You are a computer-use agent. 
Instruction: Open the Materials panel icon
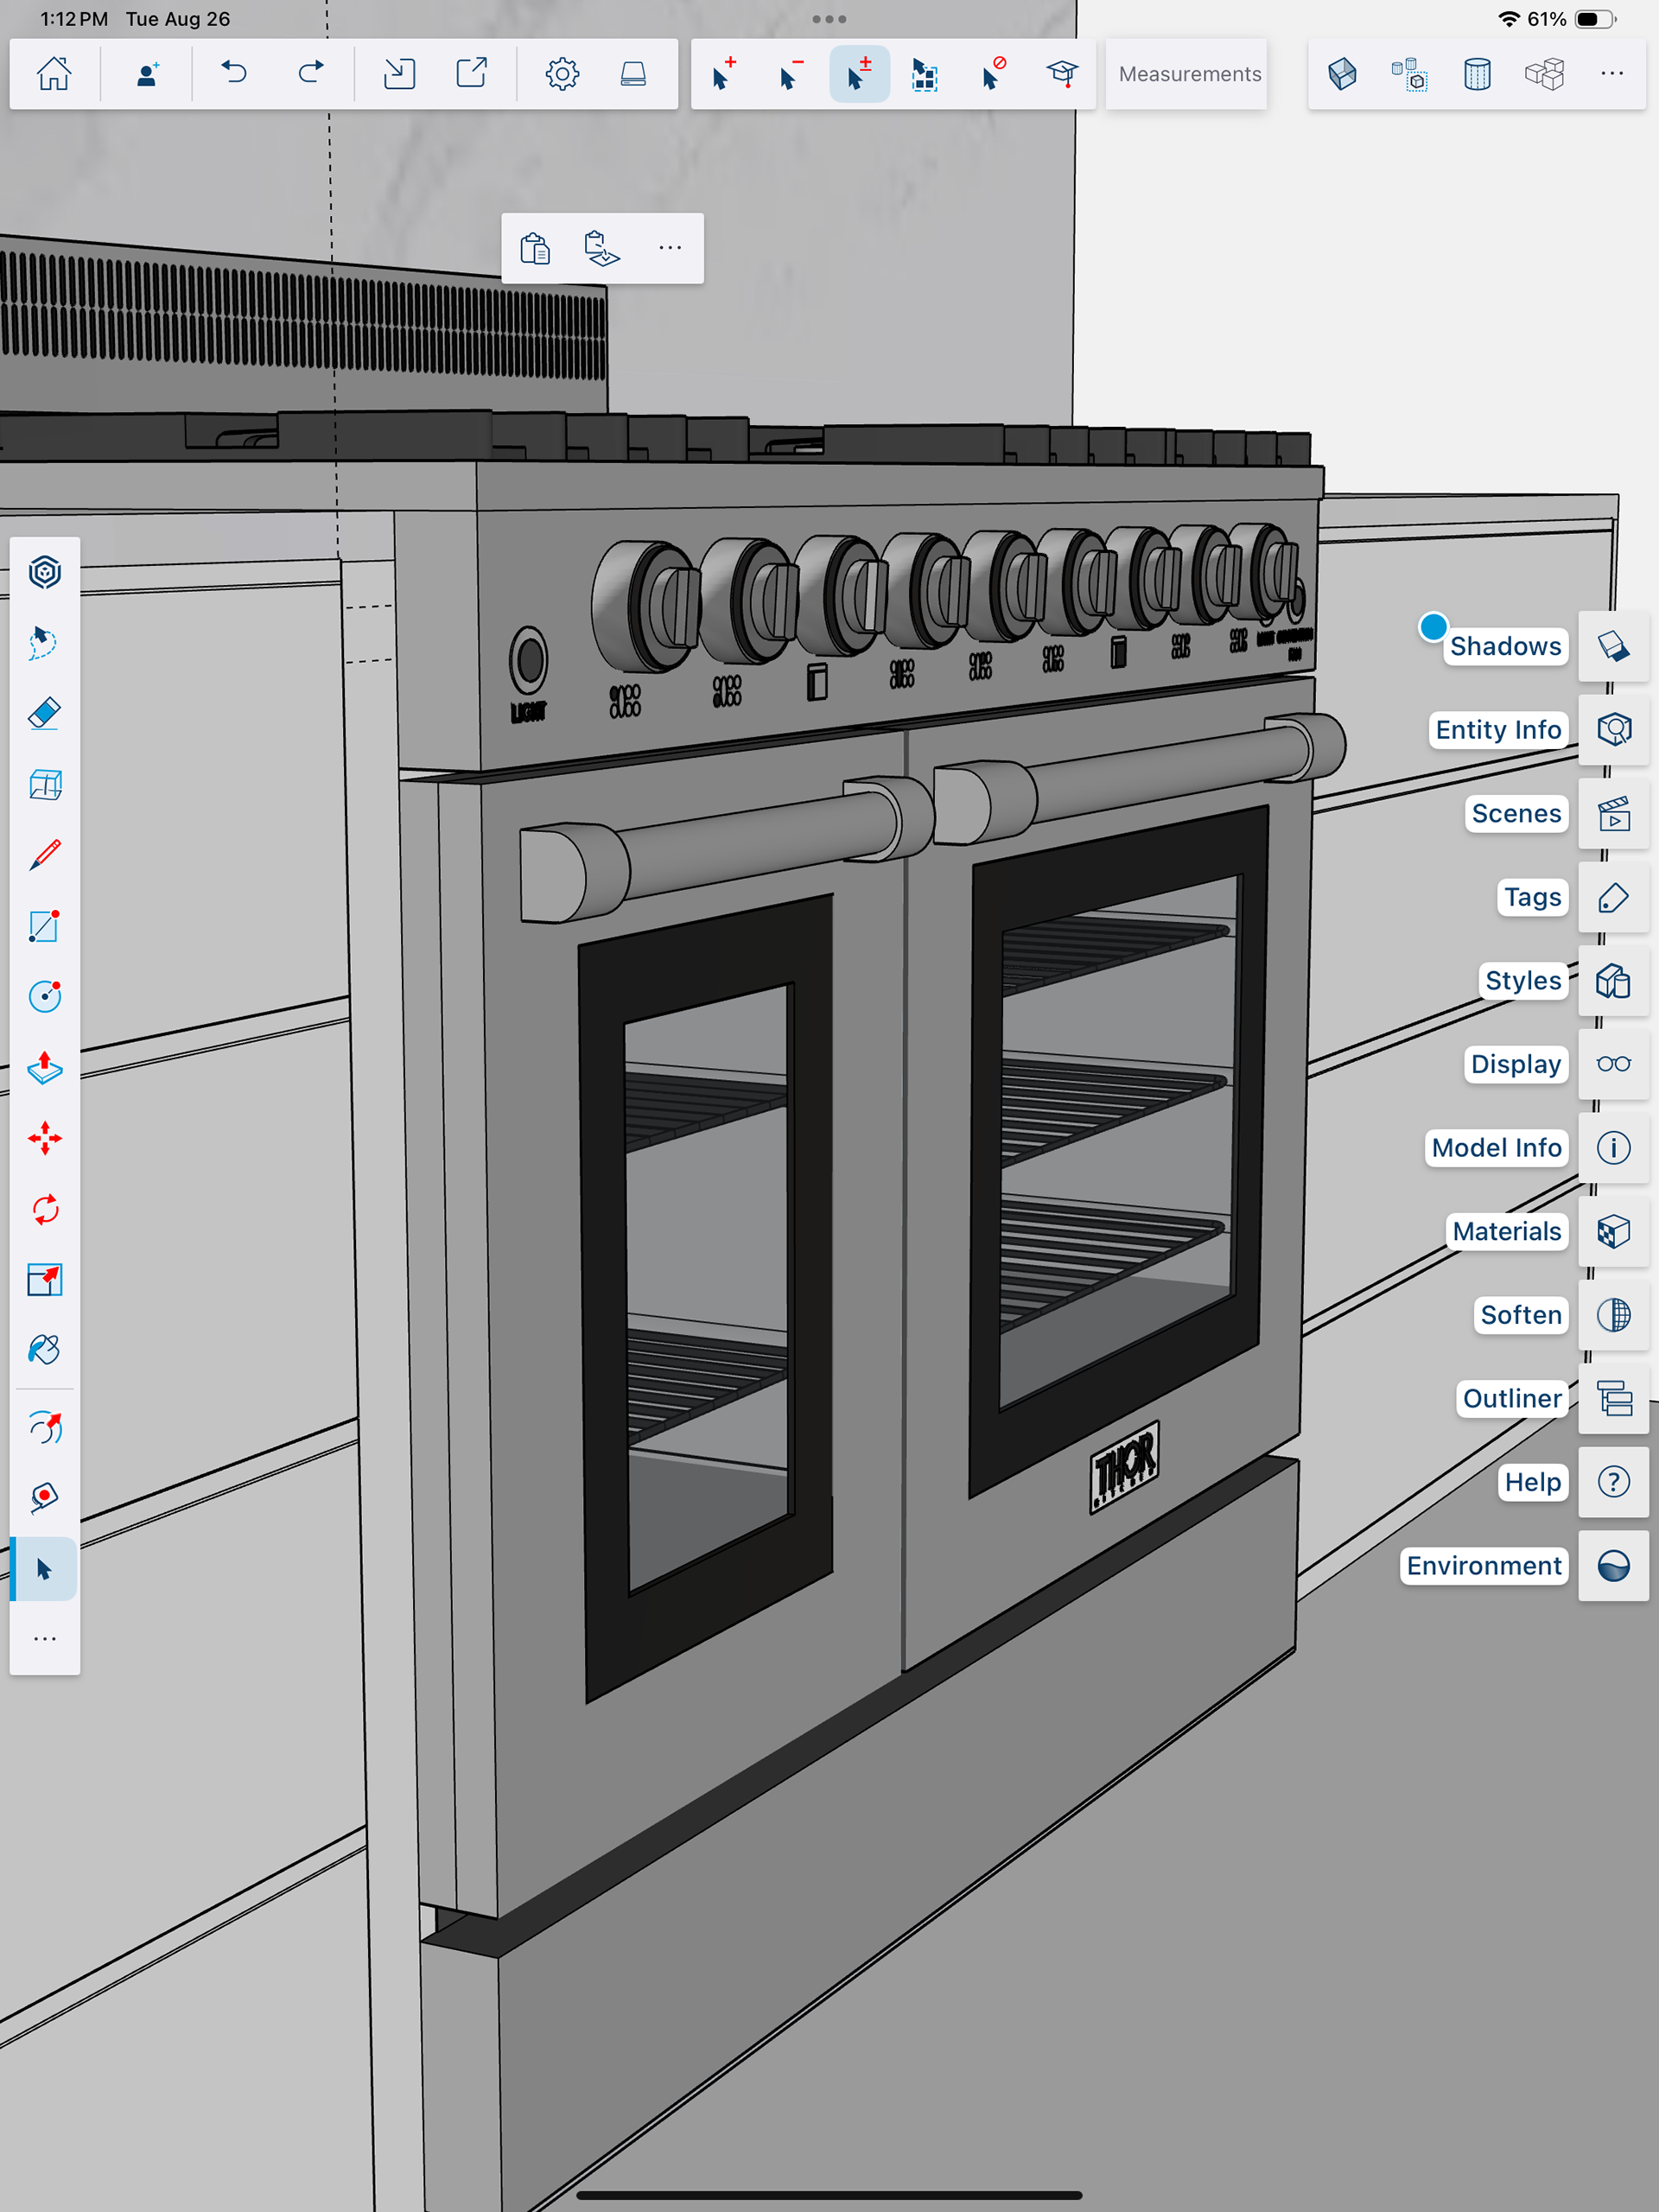pos(1613,1231)
